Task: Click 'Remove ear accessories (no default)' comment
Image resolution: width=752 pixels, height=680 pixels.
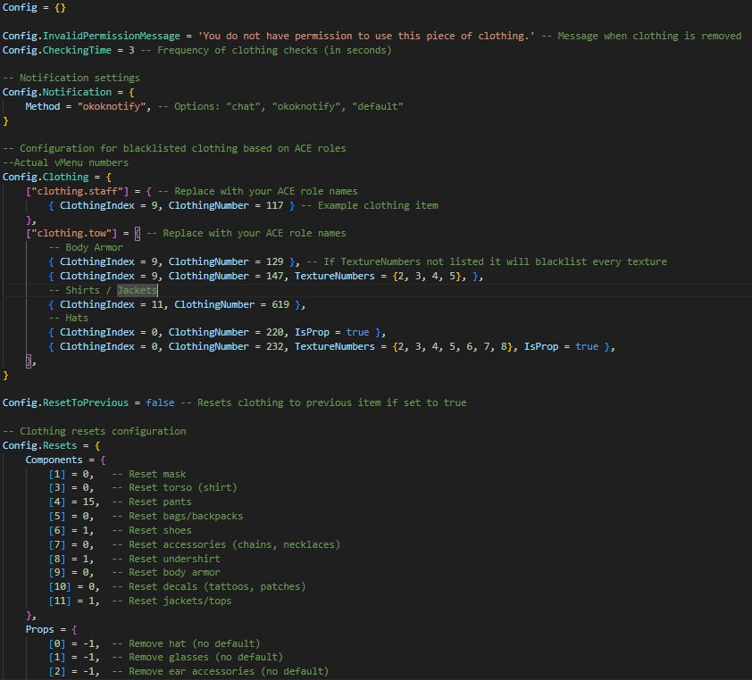Action: 229,671
